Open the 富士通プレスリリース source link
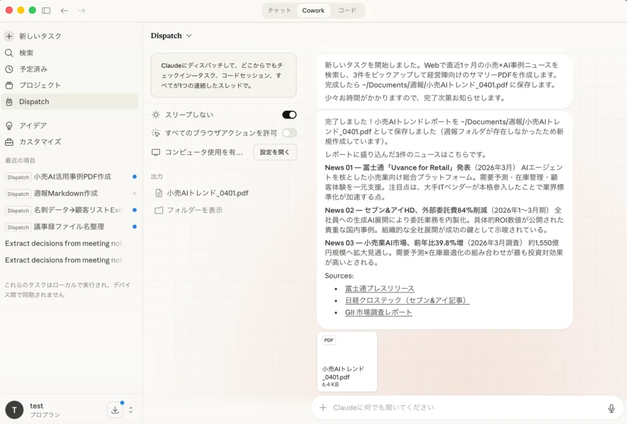The width and height of the screenshot is (627, 424). coord(380,288)
